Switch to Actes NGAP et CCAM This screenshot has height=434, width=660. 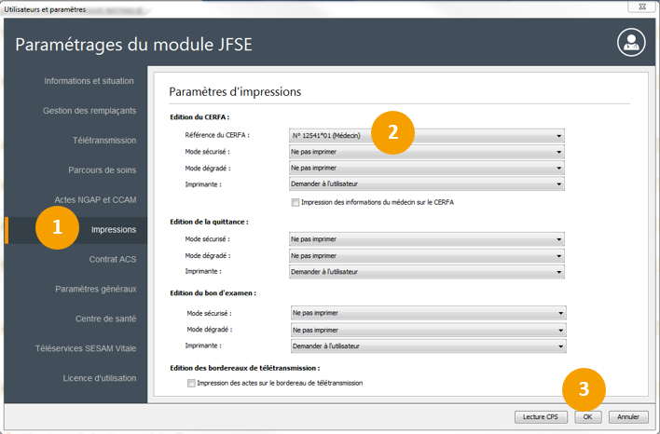(x=94, y=200)
